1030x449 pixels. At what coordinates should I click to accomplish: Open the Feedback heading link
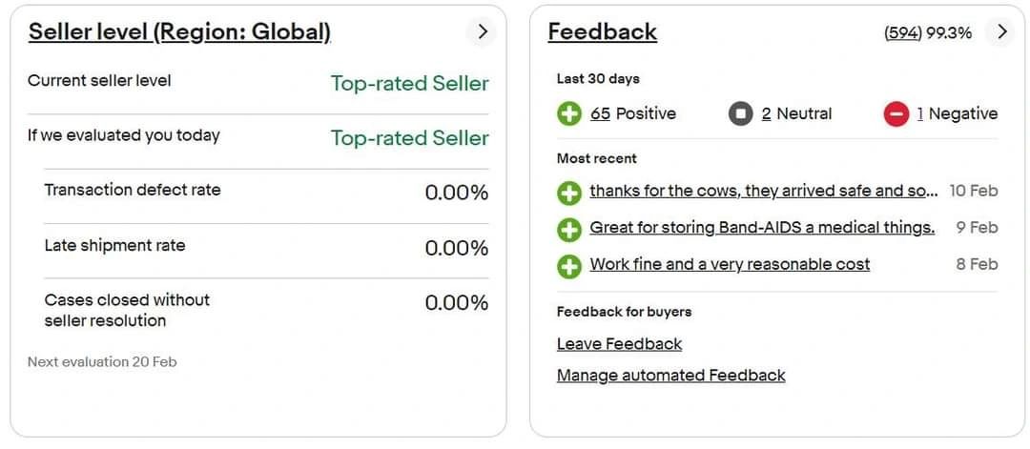(x=603, y=32)
